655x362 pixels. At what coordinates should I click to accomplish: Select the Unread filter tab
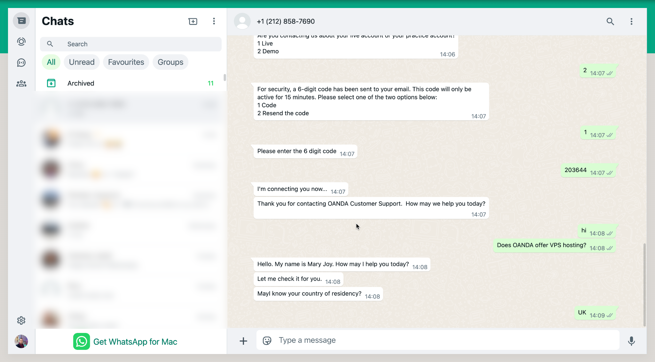[82, 62]
